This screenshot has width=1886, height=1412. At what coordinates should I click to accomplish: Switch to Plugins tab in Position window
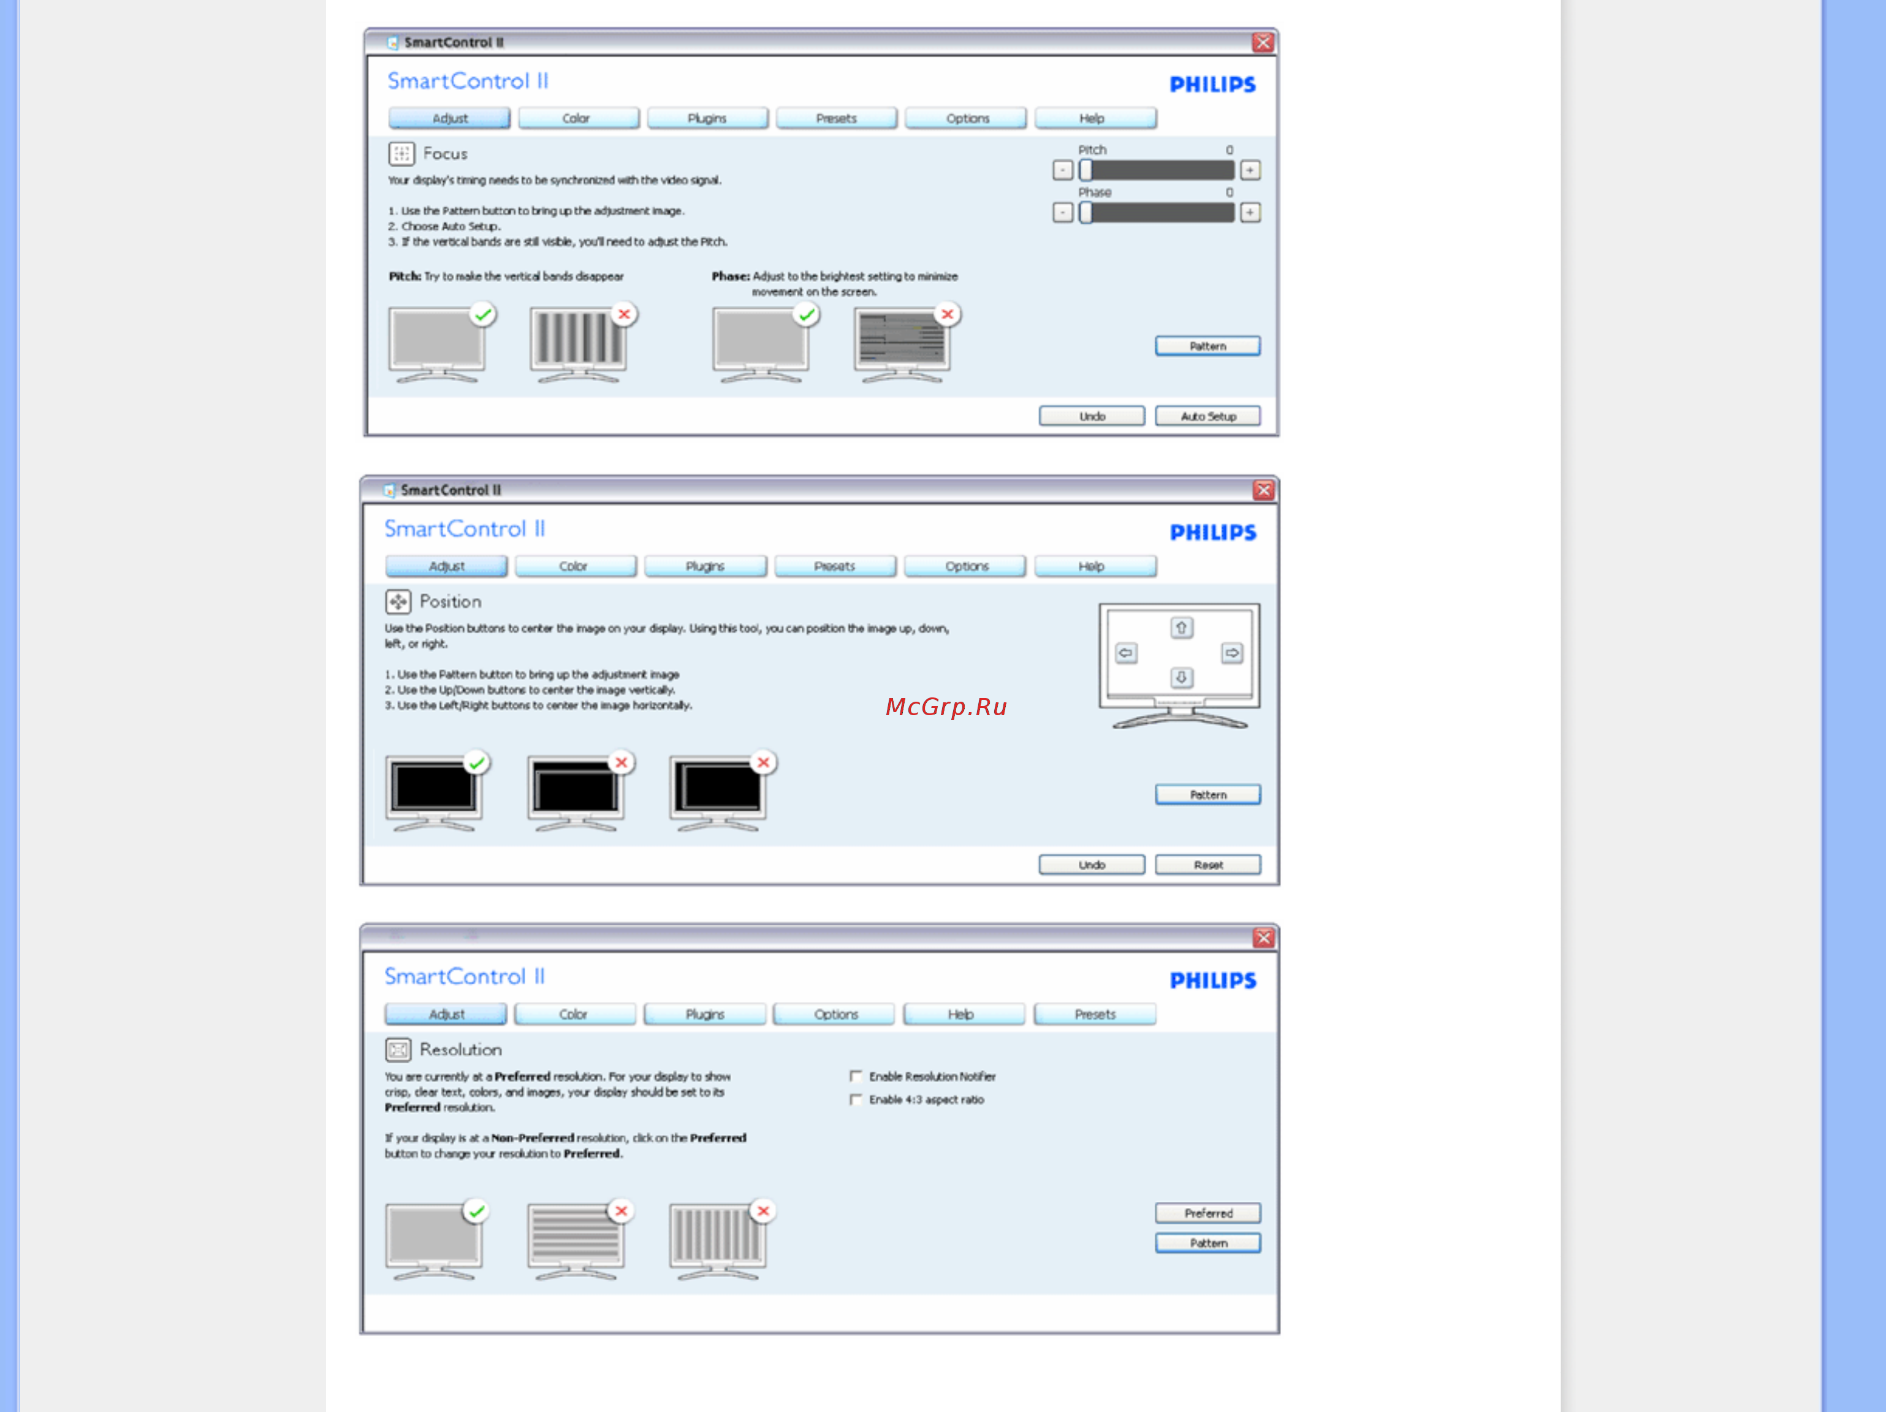(x=705, y=566)
